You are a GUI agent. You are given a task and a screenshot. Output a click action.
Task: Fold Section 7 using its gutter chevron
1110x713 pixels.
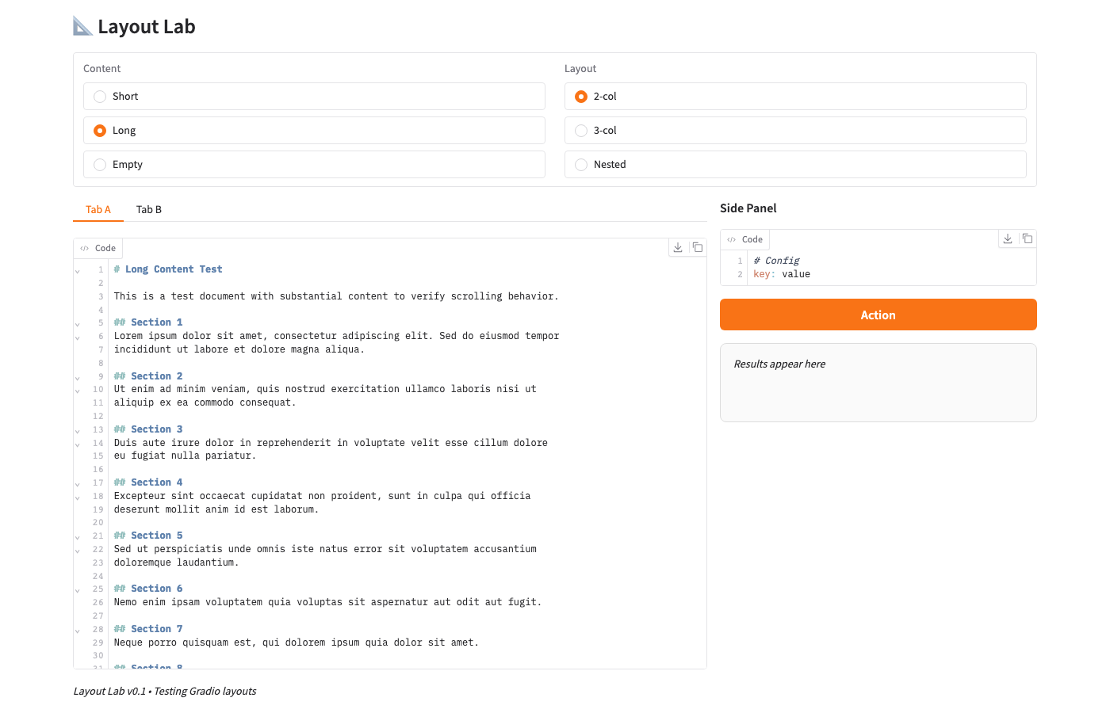tap(78, 631)
